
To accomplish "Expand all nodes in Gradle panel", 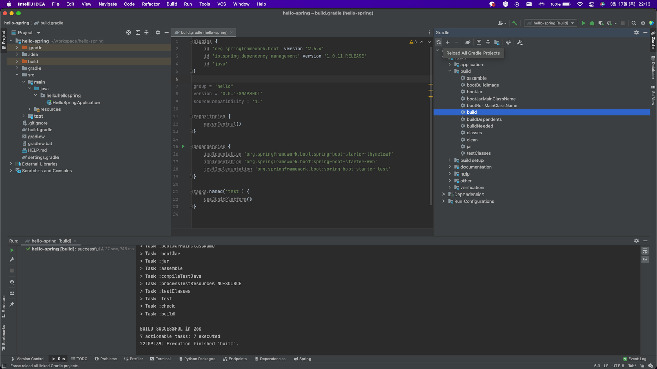I will click(479, 42).
